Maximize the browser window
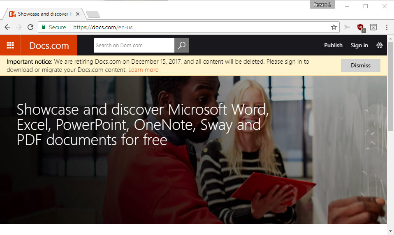This screenshot has width=394, height=235. tap(366, 6)
